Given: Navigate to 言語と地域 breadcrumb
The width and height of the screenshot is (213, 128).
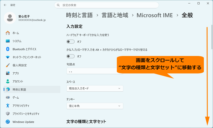Looking at the screenshot, I should pyautogui.click(x=115, y=15).
